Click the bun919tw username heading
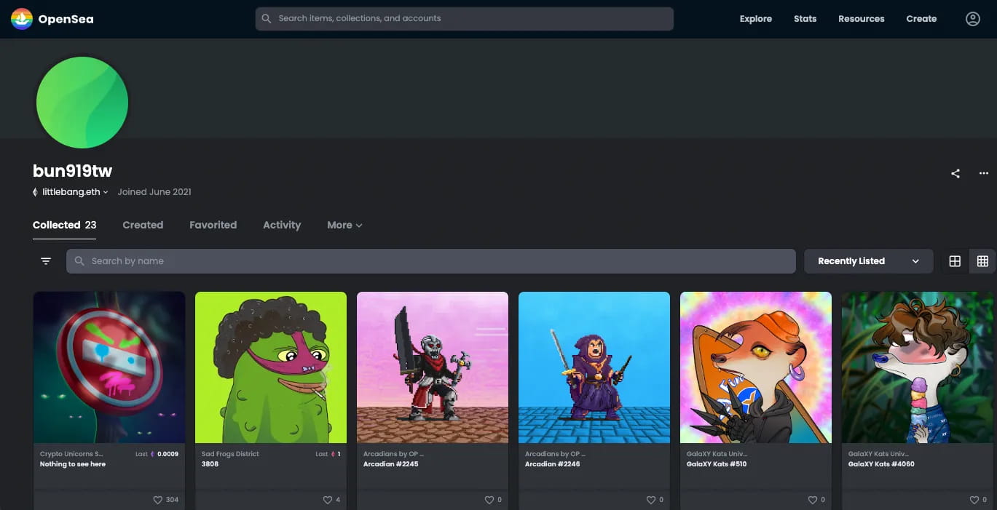This screenshot has height=510, width=997. pyautogui.click(x=73, y=172)
